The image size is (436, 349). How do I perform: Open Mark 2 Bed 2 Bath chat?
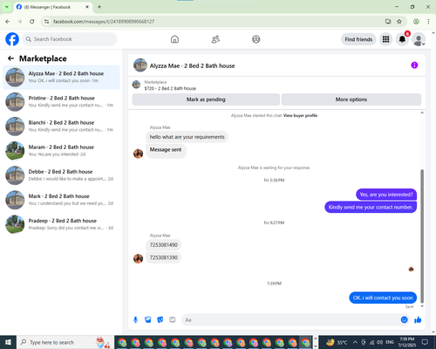[x=61, y=200]
